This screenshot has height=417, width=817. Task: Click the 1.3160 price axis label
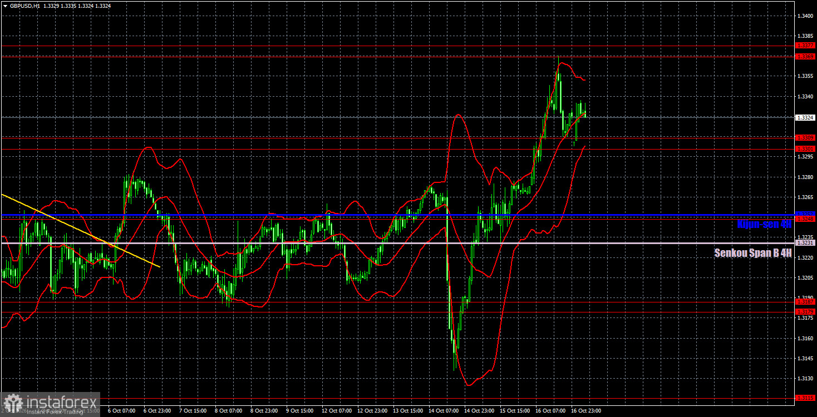pos(805,339)
